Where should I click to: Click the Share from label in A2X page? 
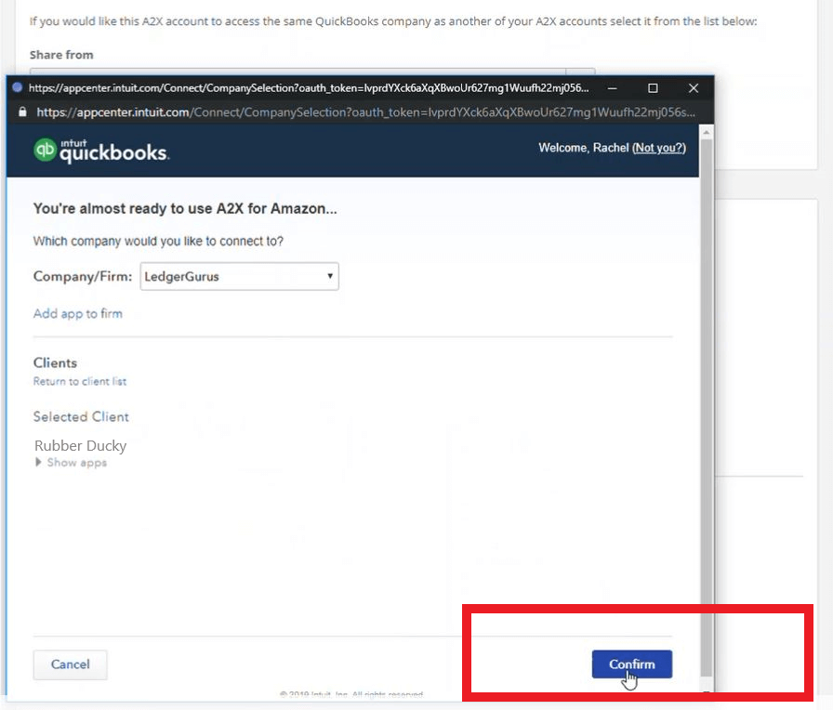tap(61, 55)
